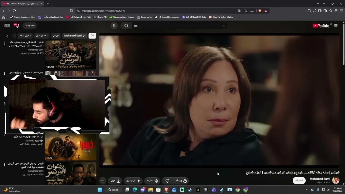Subscribe to Mohamed Sami channel

tap(299, 181)
